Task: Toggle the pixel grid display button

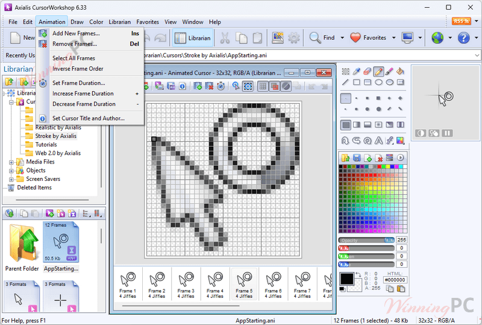Action: pyautogui.click(x=263, y=86)
